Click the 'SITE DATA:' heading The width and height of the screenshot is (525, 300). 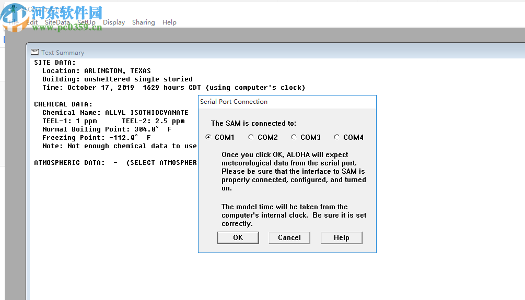point(55,63)
